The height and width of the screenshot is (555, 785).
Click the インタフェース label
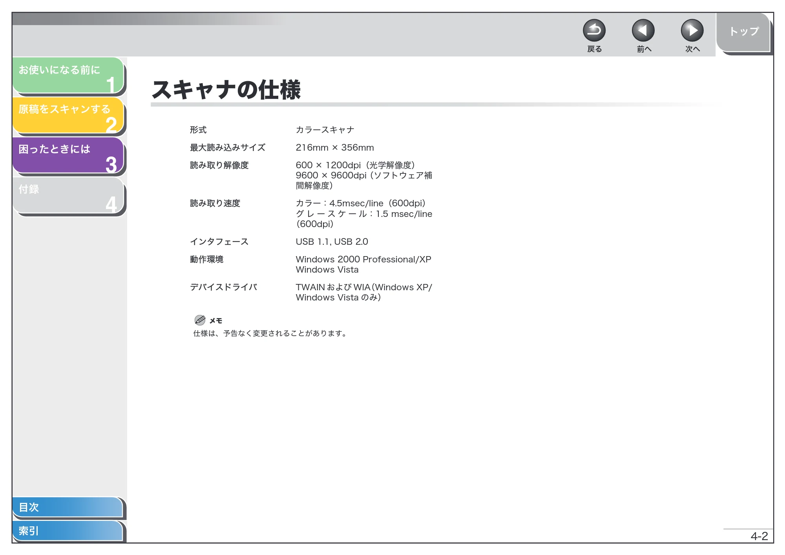[219, 242]
